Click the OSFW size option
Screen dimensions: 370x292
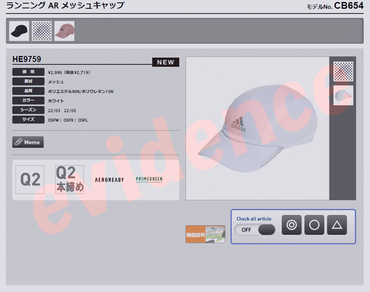53,120
